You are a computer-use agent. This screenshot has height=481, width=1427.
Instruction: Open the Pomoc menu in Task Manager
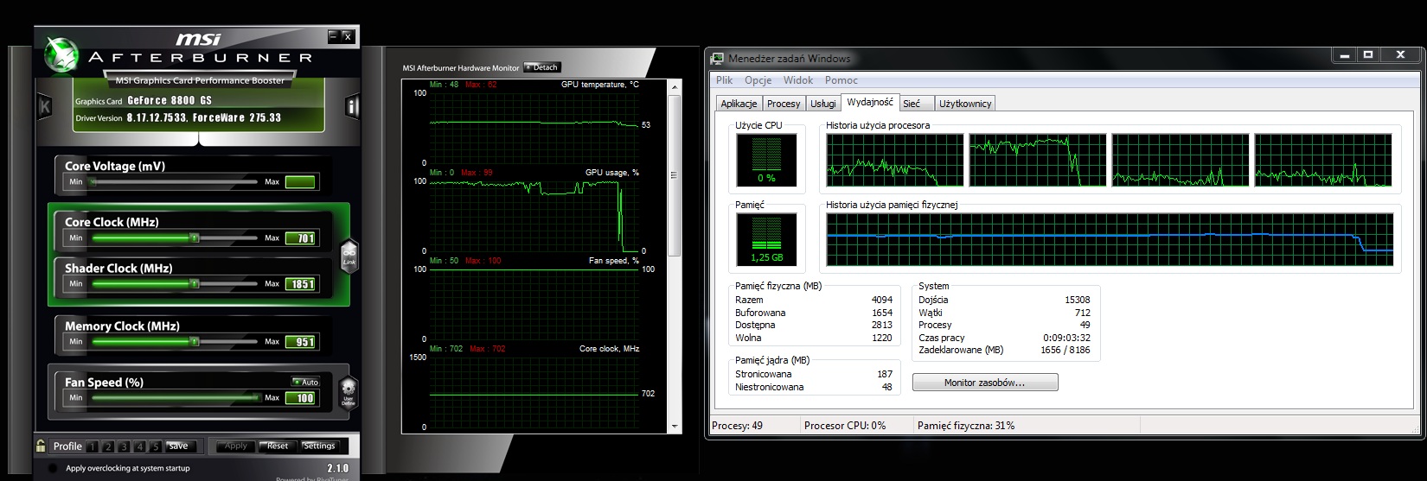click(x=841, y=80)
